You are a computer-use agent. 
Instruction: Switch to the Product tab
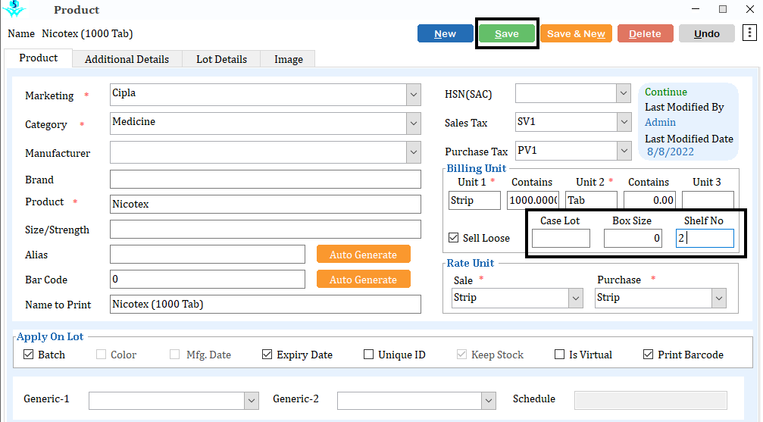39,58
